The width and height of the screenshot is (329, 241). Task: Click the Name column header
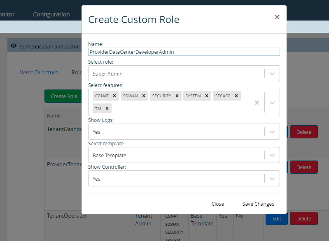[54, 116]
